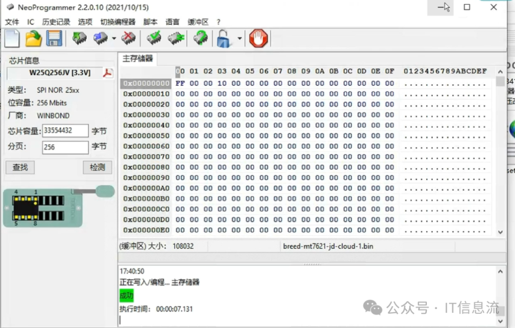Click the 分页 input field

tap(65, 147)
